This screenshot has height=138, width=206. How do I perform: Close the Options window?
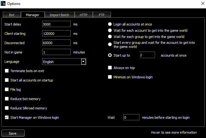point(200,4)
